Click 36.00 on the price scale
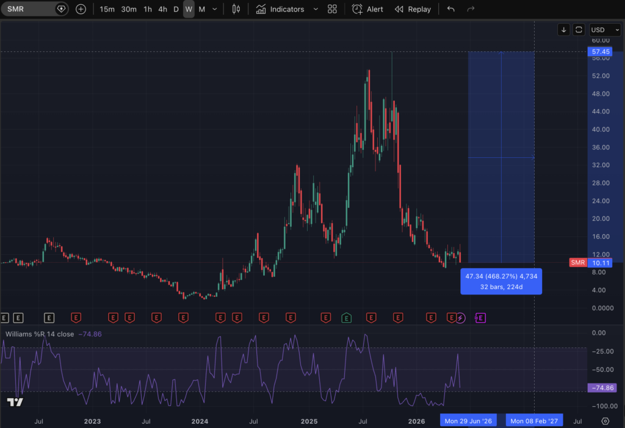This screenshot has height=428, width=625. tap(601, 148)
